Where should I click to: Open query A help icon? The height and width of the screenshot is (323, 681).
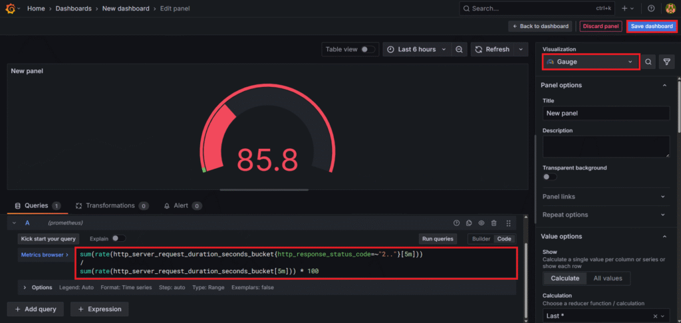click(x=456, y=223)
